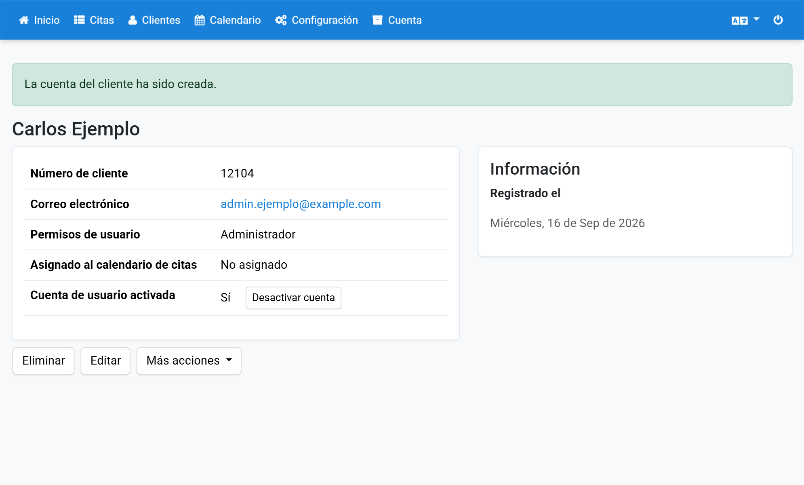Click the archive box icon beside Cuenta
This screenshot has height=485, width=804.
click(x=377, y=20)
